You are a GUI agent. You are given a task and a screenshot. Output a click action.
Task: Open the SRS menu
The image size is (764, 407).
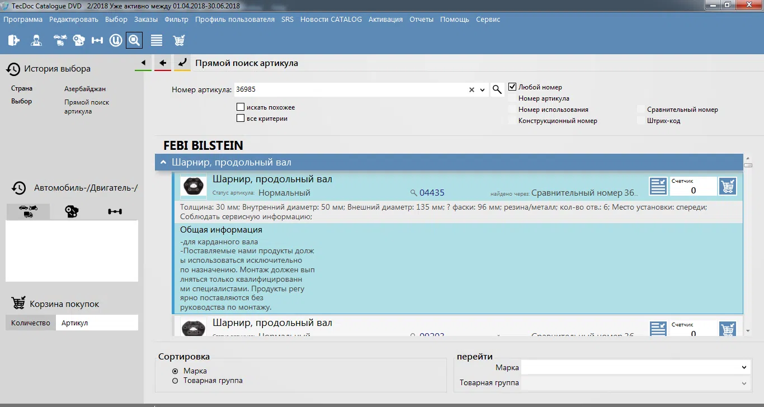click(287, 19)
